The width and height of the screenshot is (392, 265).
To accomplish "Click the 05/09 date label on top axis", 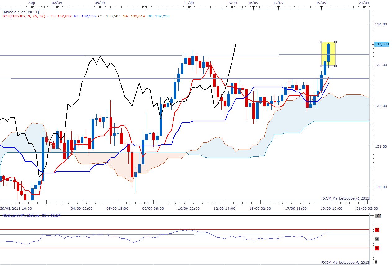I will click(99, 2).
